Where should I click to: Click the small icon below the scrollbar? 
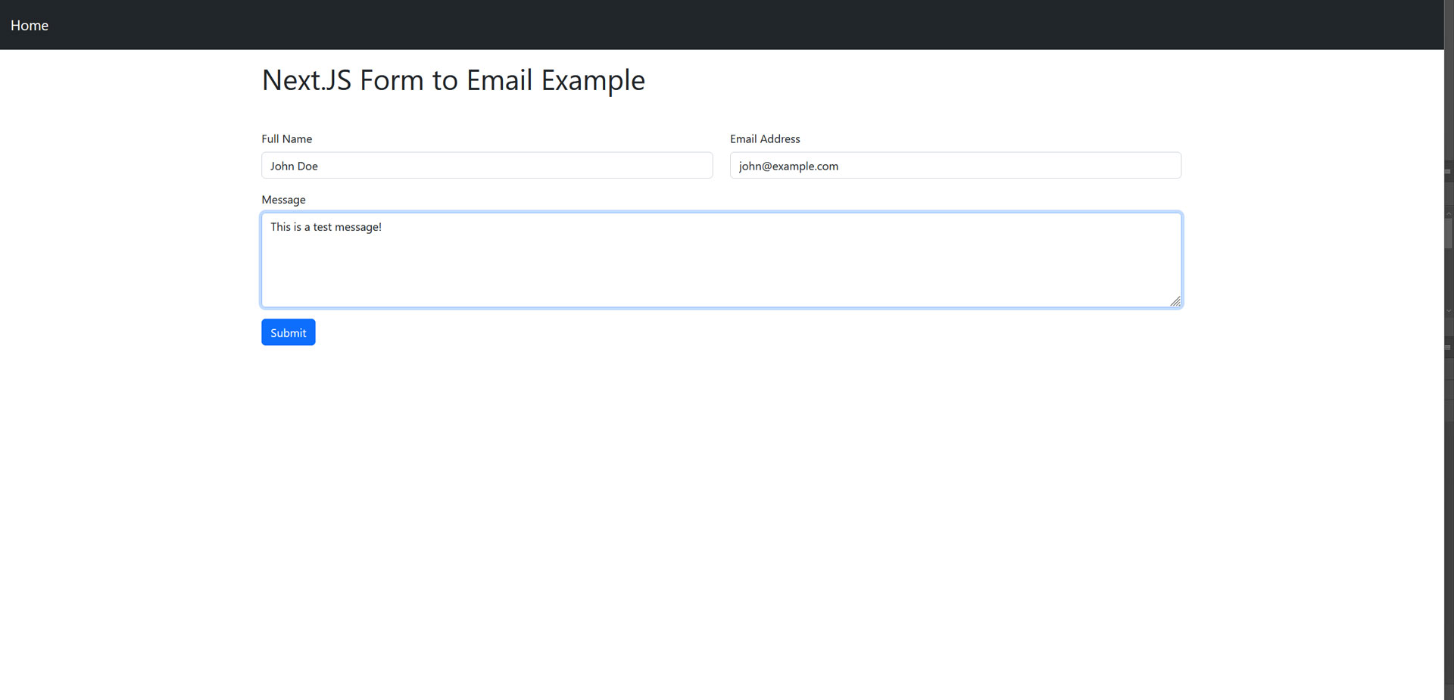(x=1448, y=346)
